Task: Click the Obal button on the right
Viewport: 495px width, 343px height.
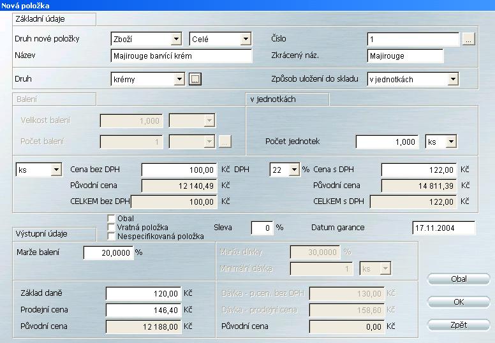Action: coord(459,279)
